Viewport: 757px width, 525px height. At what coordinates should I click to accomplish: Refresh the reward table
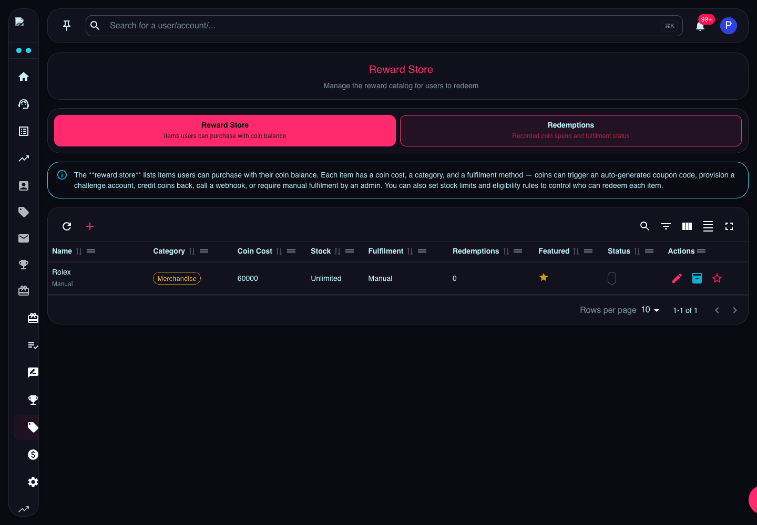click(x=67, y=226)
